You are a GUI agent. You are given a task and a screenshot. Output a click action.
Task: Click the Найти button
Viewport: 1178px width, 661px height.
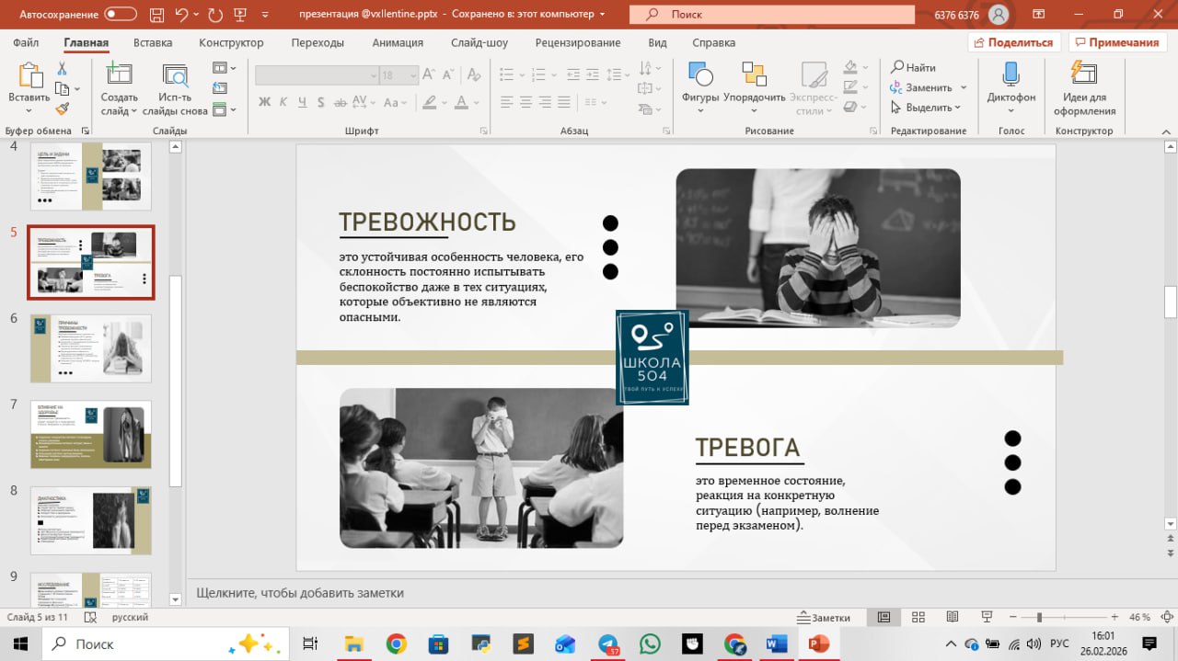pos(913,67)
